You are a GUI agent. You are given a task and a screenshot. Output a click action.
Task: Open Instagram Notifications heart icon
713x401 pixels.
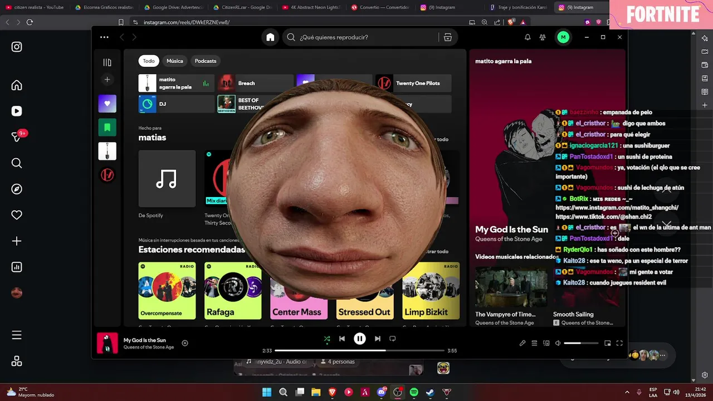(17, 215)
